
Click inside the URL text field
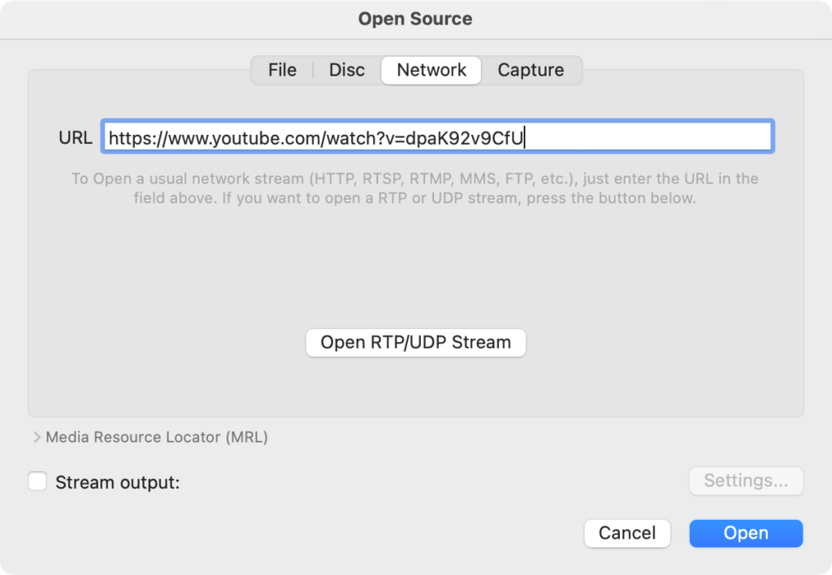coord(650,137)
